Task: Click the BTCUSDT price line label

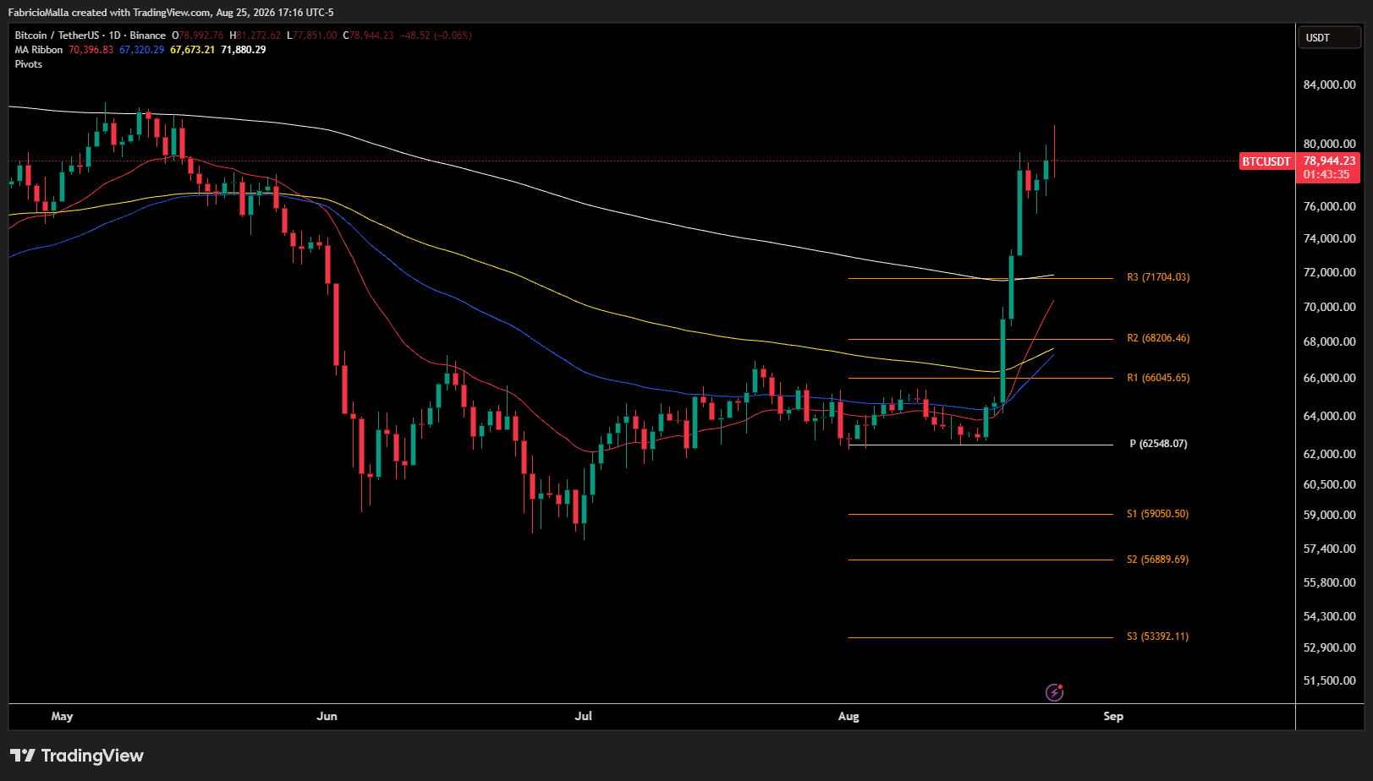Action: [1266, 161]
